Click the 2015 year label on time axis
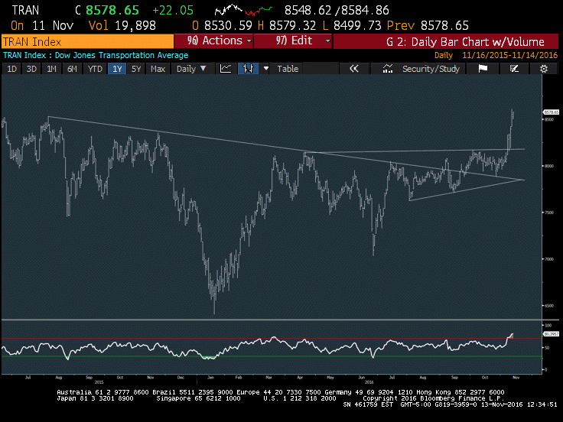The width and height of the screenshot is (563, 422). click(x=99, y=382)
